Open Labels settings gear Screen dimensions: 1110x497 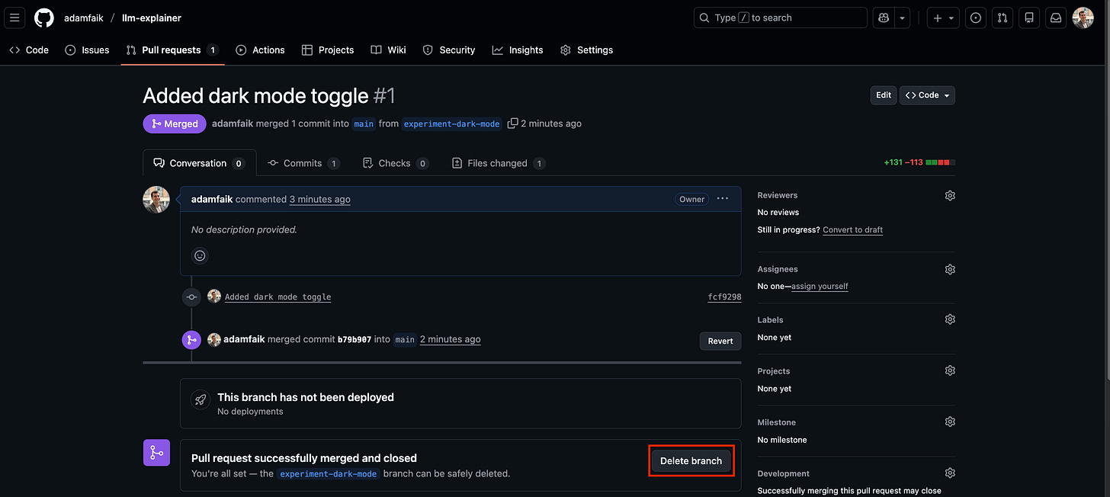pos(949,319)
